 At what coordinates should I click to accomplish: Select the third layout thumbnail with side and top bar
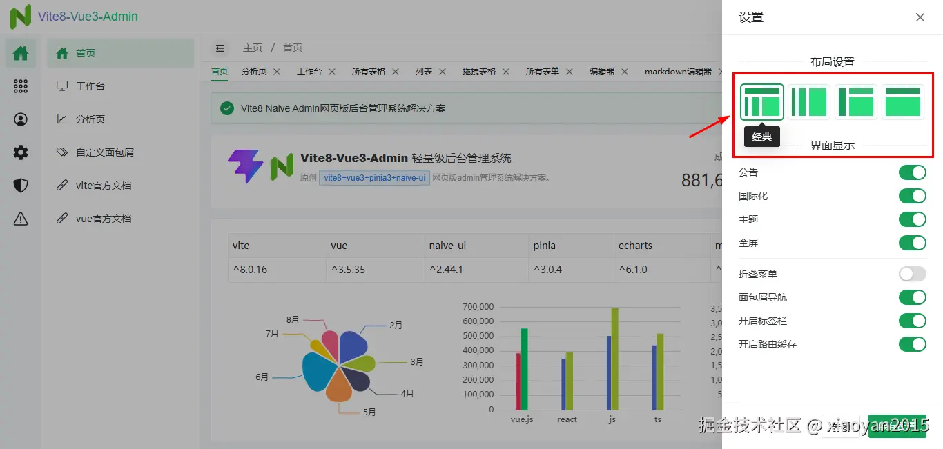856,102
